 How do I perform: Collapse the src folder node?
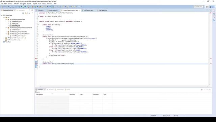[4, 18]
